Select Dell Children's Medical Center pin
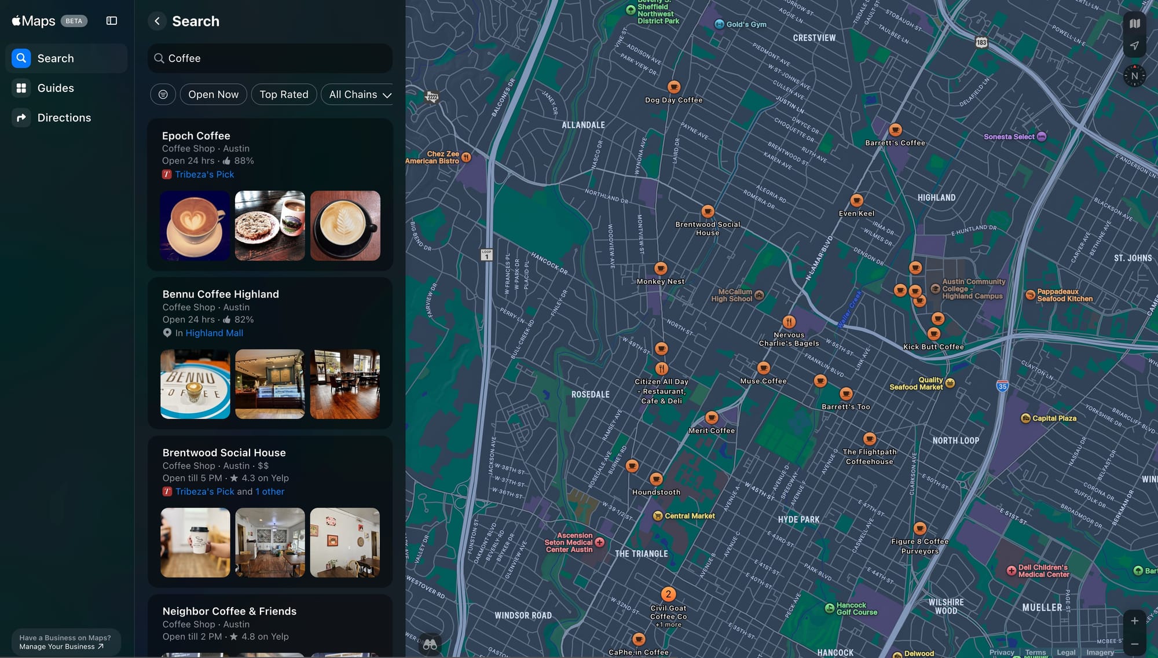Viewport: 1158px width, 658px height. [x=1011, y=571]
